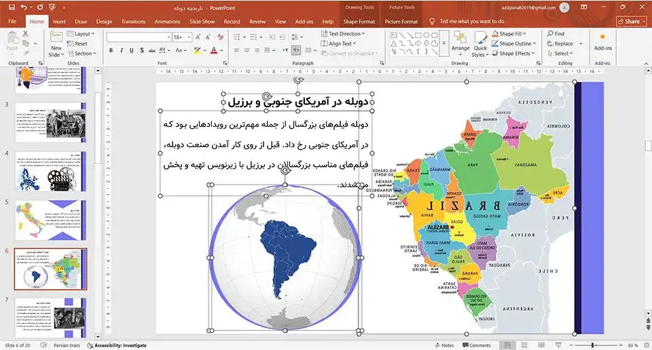Open Tell me what you want lightbulb

[432, 21]
